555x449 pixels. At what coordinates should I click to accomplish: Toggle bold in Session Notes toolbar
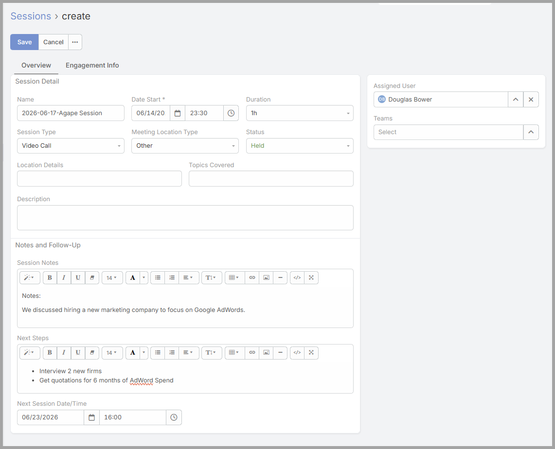tap(50, 277)
